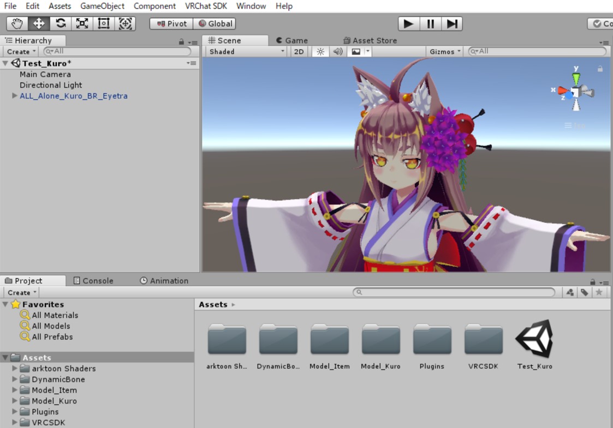Select the Hand tool in toolbar
Viewport: 613px width, 428px height.
click(x=17, y=23)
